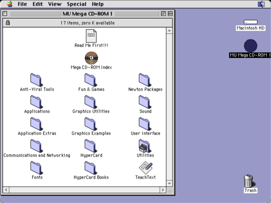This screenshot has width=271, height=203.
Task: Select the Graphics Utilities folder icon
Action: (x=91, y=102)
